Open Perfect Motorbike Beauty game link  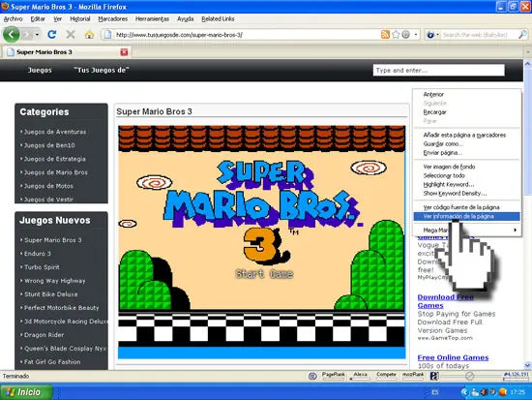[x=61, y=308]
